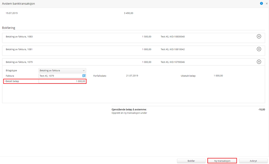Click the Forfallsdato value 21.07.2019
Viewport: 269px width, 164px height.
(x=132, y=75)
